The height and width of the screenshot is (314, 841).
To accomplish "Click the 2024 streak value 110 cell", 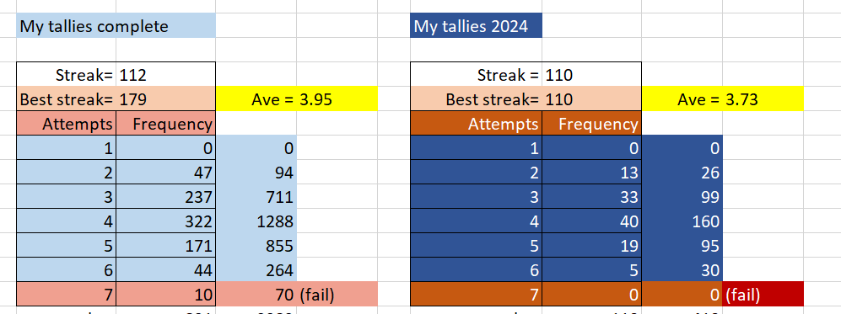I will 591,74.
